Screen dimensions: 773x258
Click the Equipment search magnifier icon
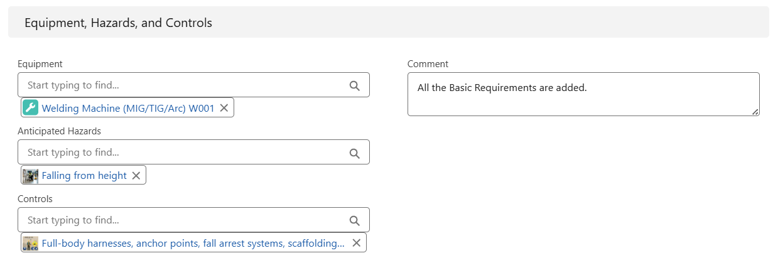(354, 85)
